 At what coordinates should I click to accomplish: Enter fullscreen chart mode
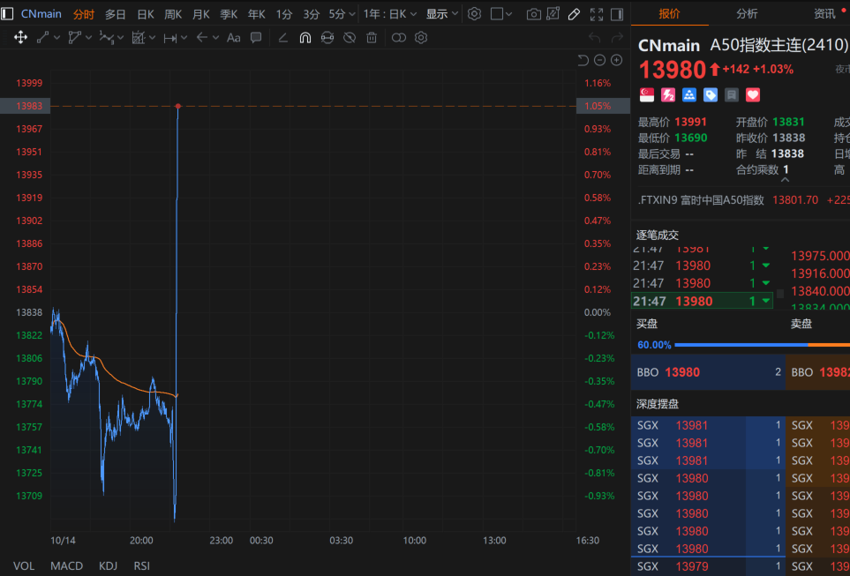(596, 14)
